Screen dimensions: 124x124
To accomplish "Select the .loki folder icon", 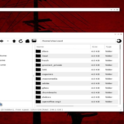I will tap(38, 70).
